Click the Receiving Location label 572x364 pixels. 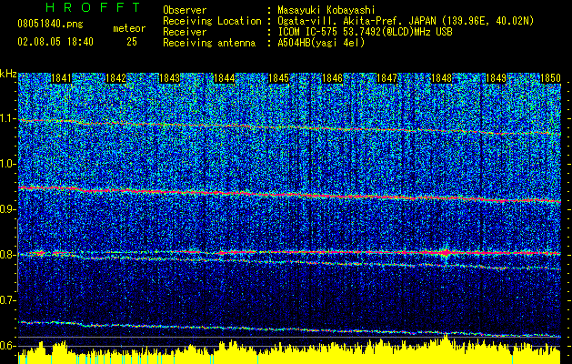(x=207, y=20)
